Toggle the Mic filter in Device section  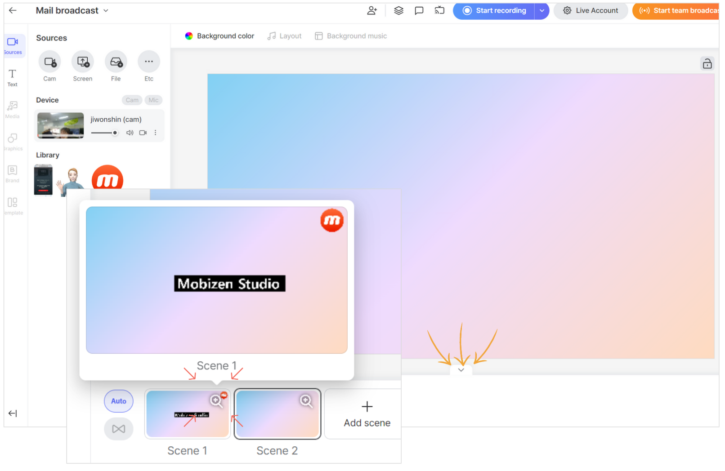[153, 100]
